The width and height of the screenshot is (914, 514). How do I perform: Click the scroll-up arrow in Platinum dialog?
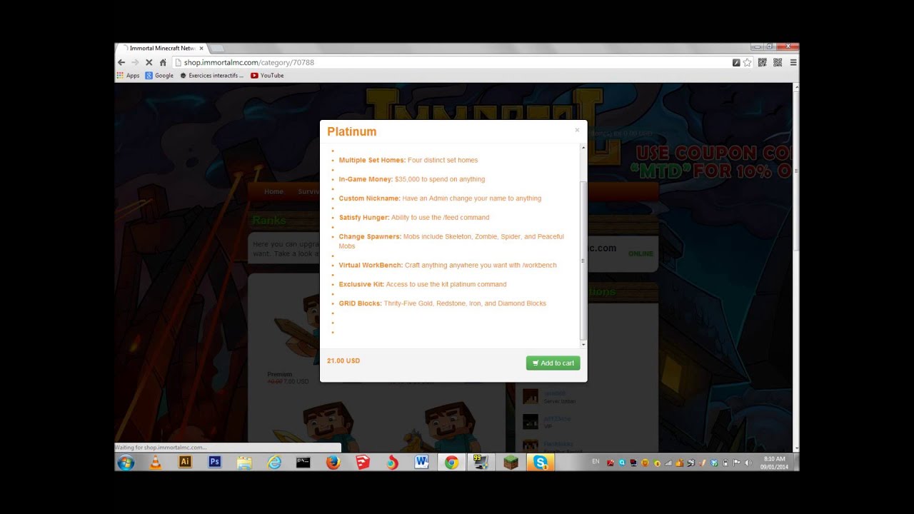(583, 147)
